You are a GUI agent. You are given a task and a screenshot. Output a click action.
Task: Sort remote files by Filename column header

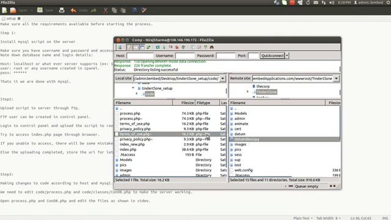pos(277,103)
